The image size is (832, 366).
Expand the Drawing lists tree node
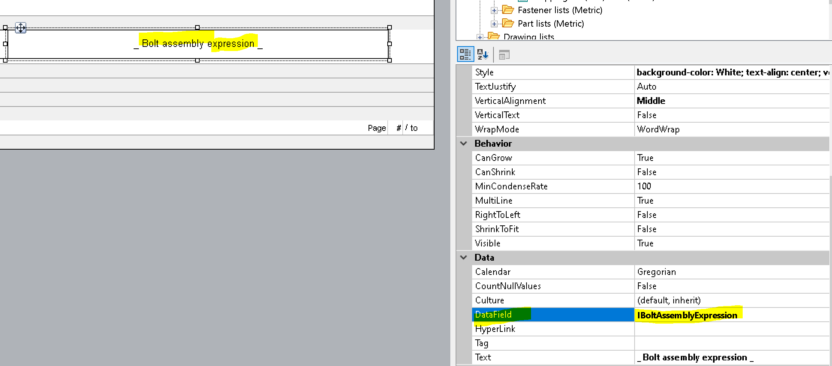tap(480, 37)
